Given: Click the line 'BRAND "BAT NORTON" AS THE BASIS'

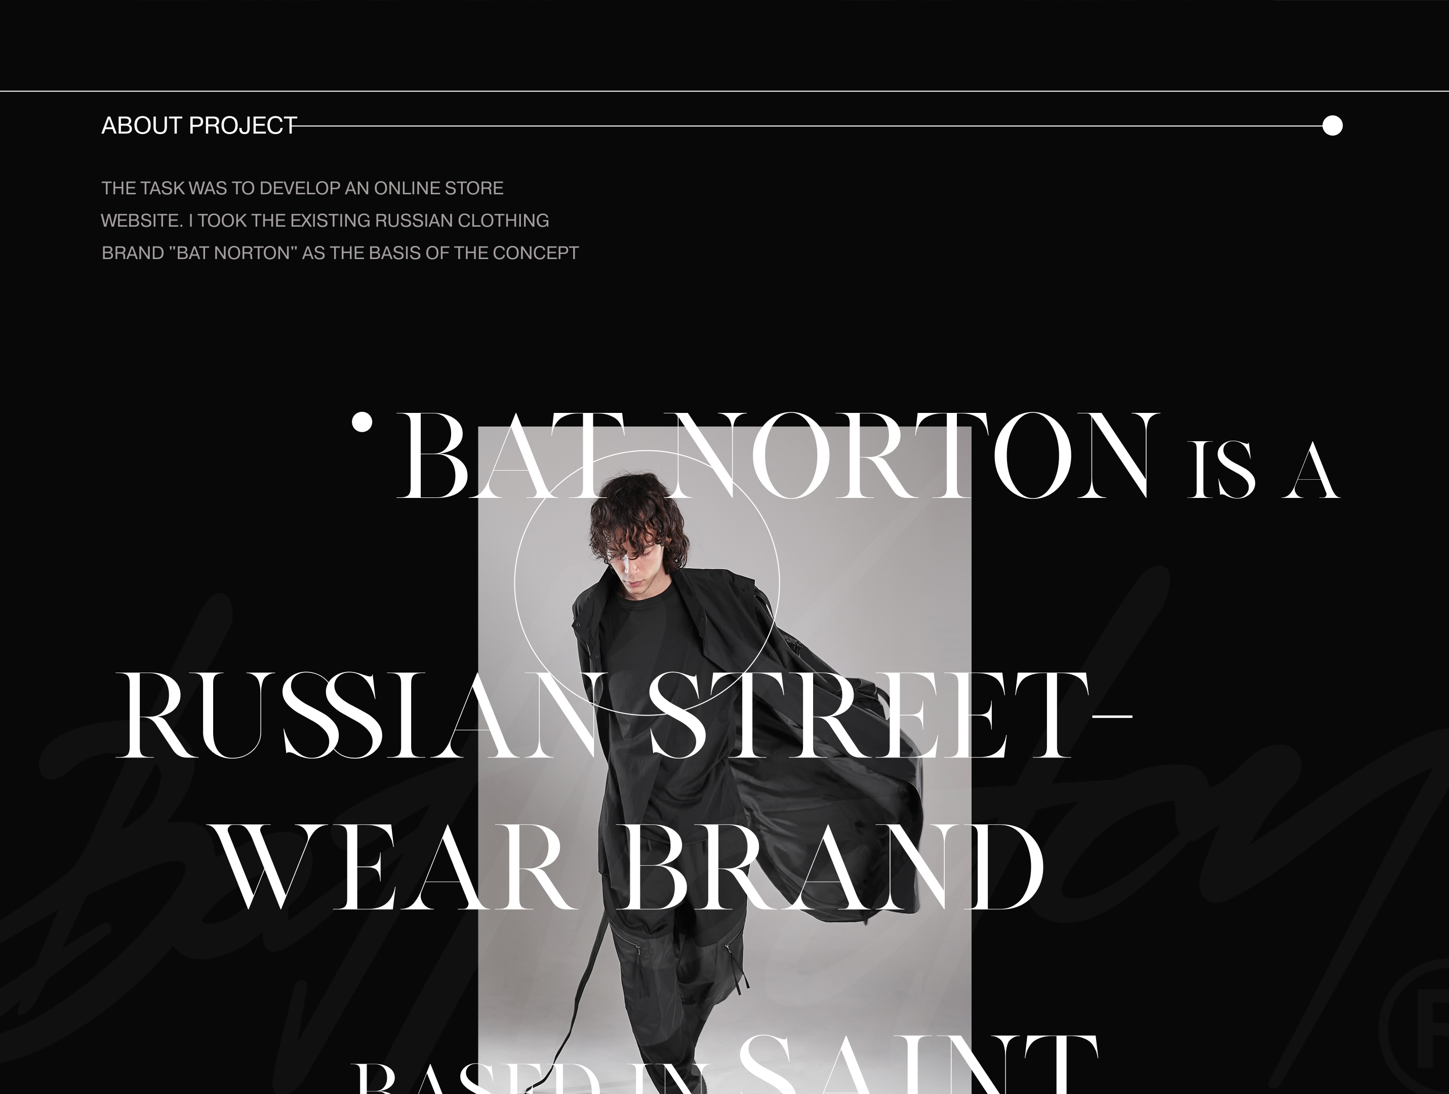Looking at the screenshot, I should click(340, 253).
